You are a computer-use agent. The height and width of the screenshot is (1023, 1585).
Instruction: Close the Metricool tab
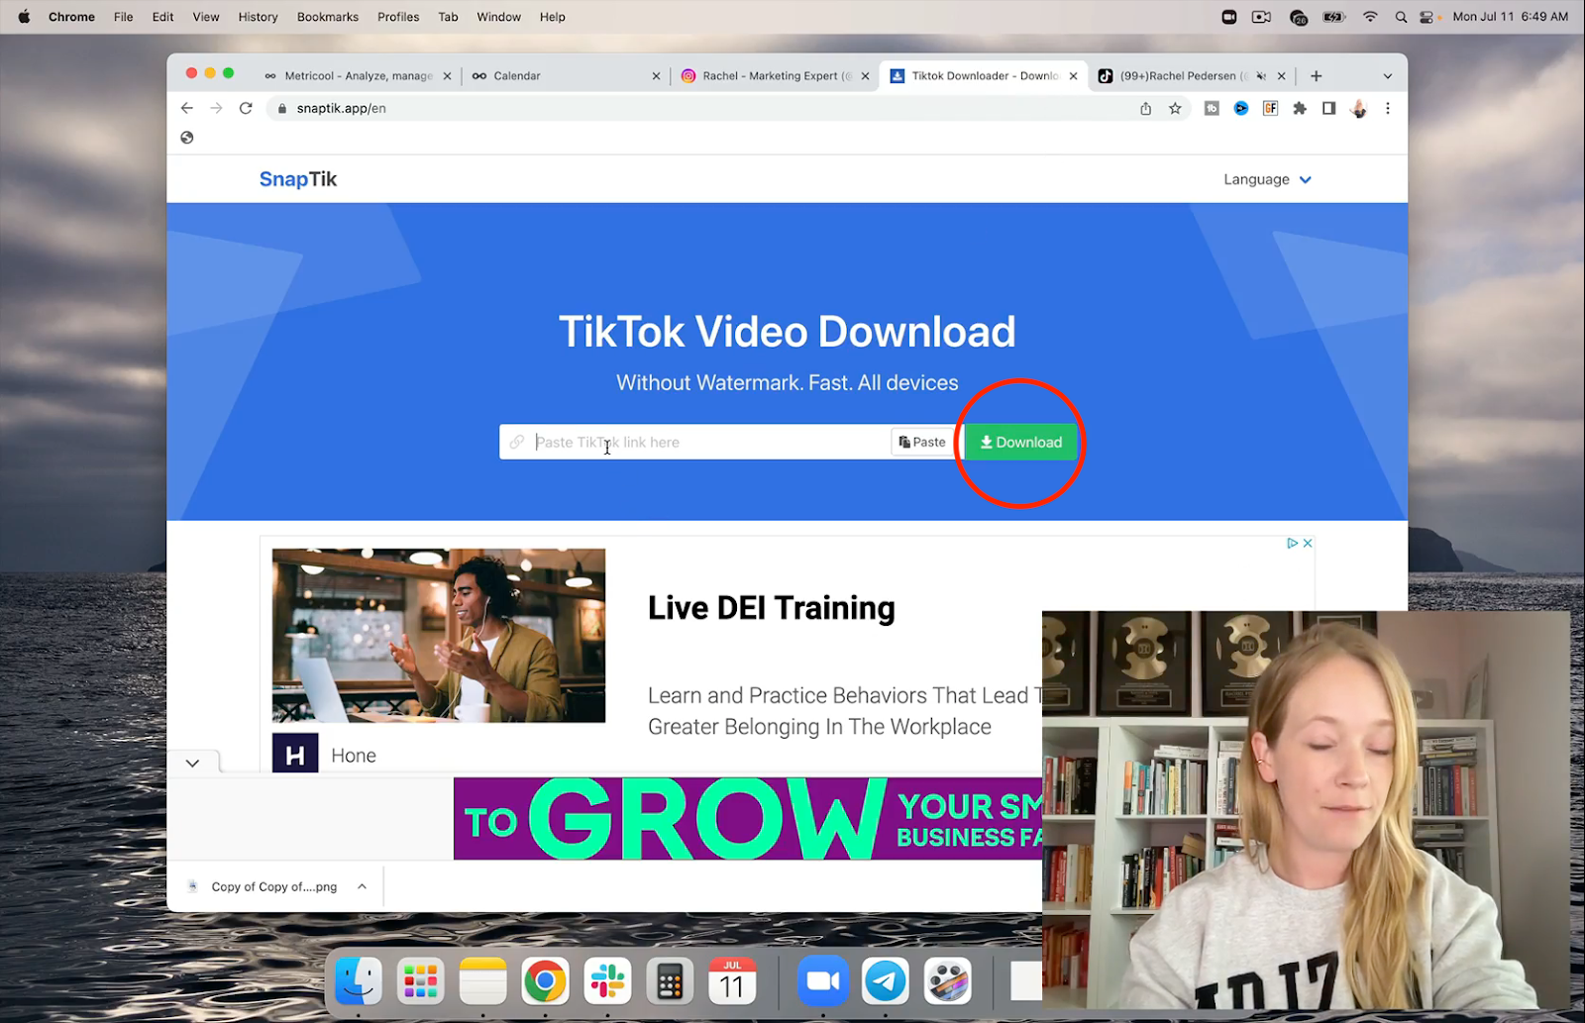pyautogui.click(x=447, y=76)
